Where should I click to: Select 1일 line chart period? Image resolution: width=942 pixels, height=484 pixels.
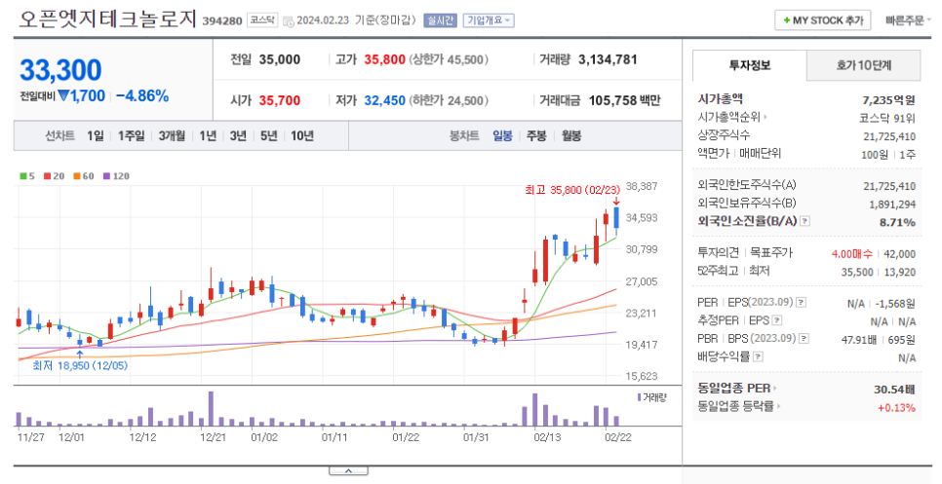(95, 136)
